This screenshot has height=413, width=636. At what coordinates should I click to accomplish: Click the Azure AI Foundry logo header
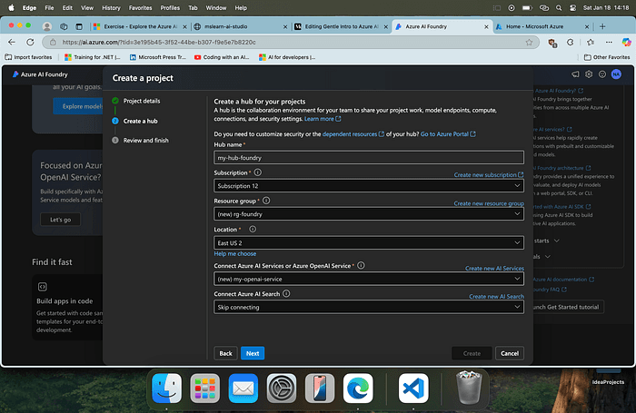point(40,74)
